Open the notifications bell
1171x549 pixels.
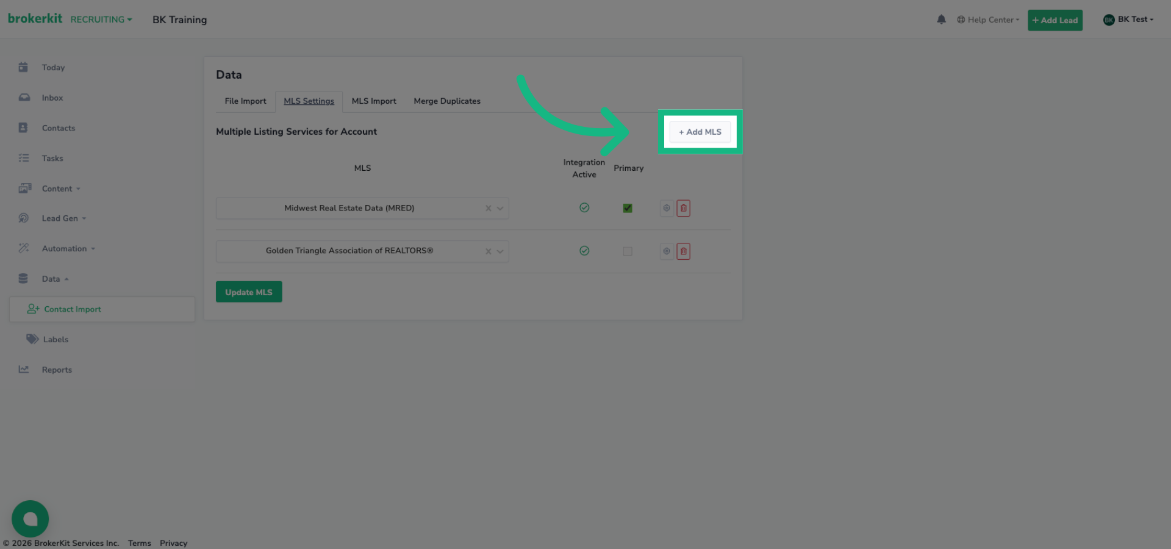coord(941,20)
